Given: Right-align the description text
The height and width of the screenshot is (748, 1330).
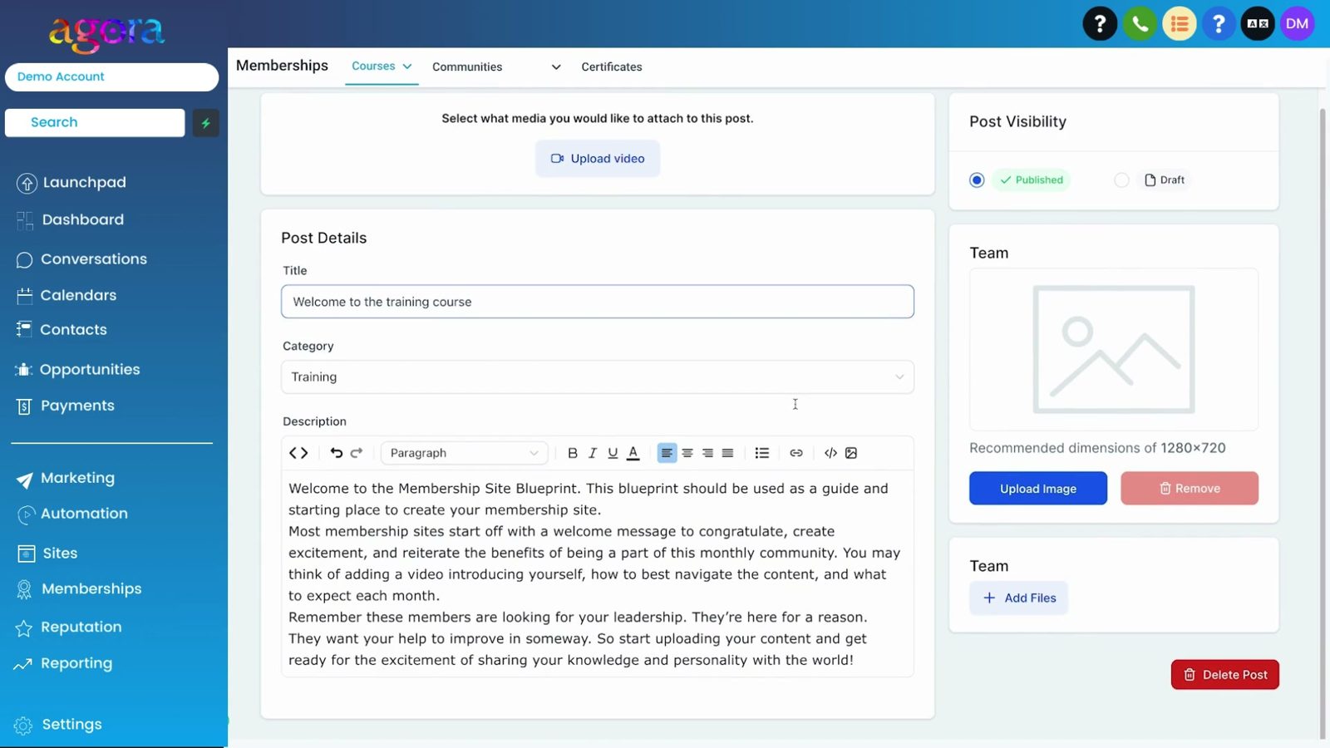Looking at the screenshot, I should 707,453.
